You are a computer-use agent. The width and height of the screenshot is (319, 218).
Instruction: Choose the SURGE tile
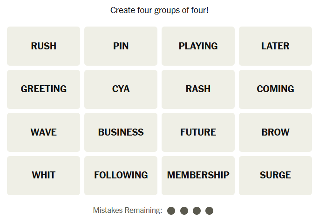pyautogui.click(x=275, y=175)
